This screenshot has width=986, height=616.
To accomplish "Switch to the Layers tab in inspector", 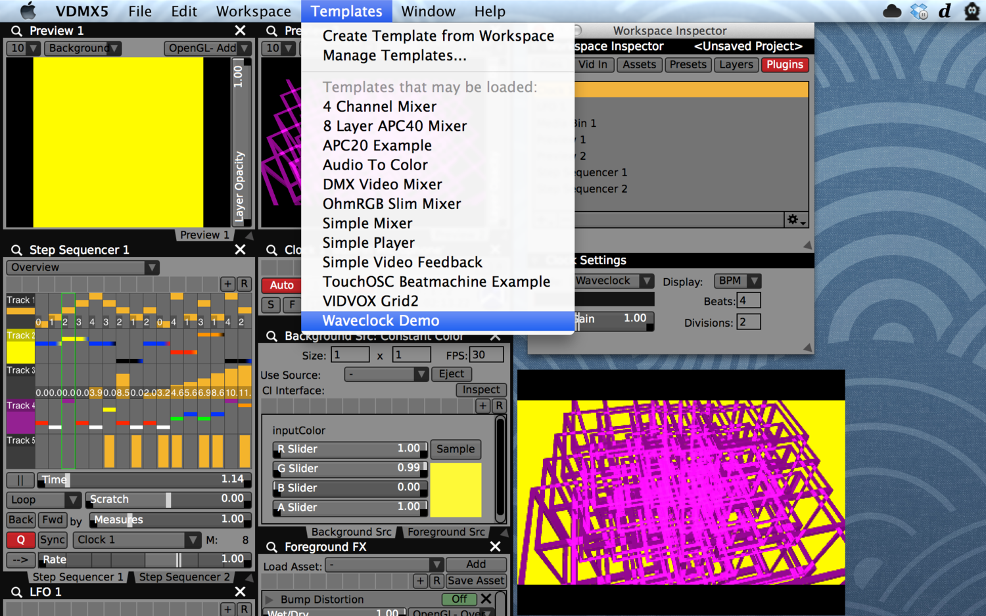I will point(736,64).
